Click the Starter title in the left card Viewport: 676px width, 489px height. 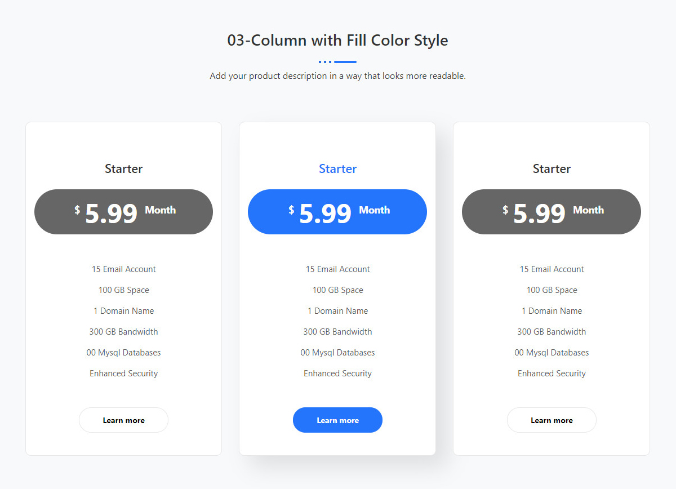(x=123, y=168)
